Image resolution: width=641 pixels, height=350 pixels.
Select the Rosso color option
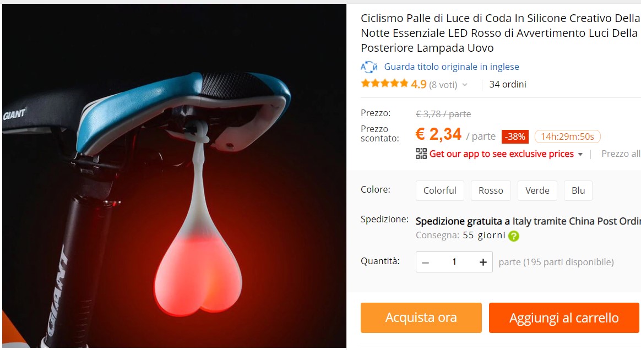[491, 191]
